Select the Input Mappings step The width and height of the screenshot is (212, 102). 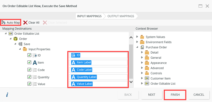[89, 16]
